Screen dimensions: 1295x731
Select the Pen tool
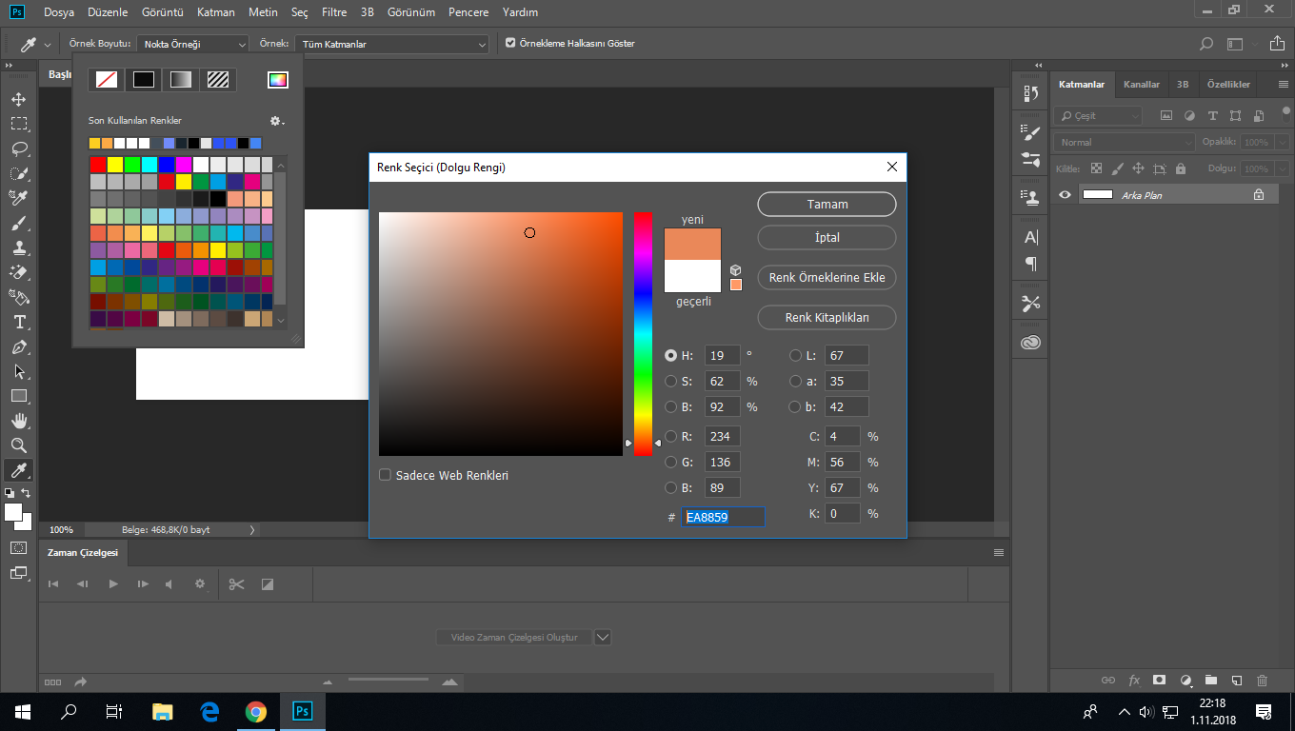point(19,346)
